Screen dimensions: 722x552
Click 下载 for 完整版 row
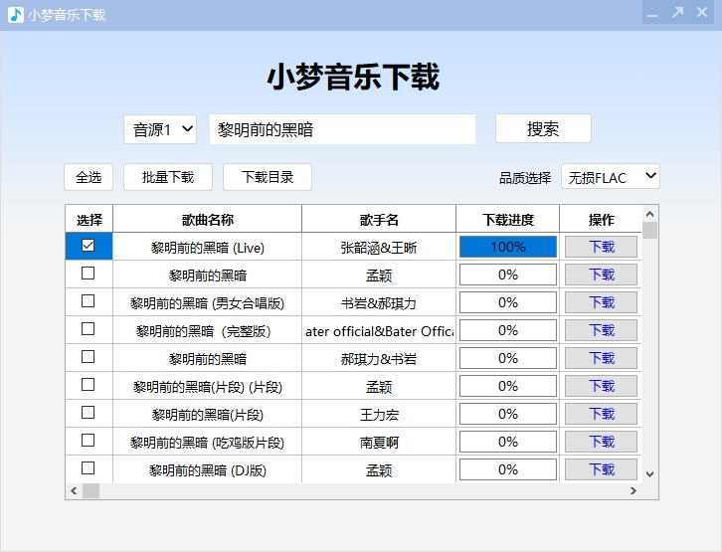(x=602, y=330)
